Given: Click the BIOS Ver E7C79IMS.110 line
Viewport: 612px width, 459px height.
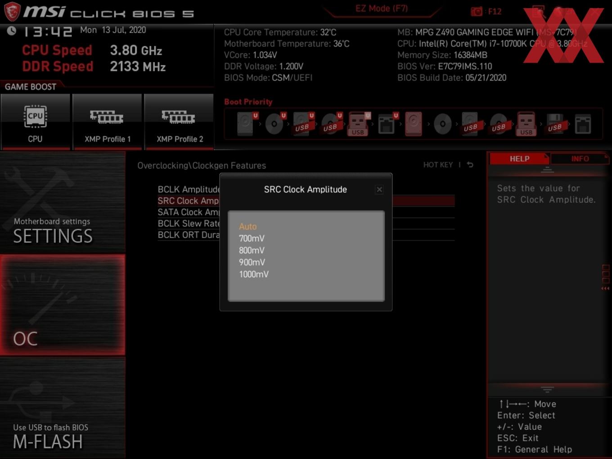Looking at the screenshot, I should [x=445, y=66].
